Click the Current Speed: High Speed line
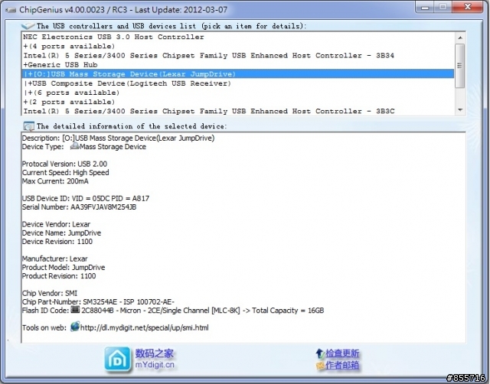490x384 pixels. click(x=66, y=172)
